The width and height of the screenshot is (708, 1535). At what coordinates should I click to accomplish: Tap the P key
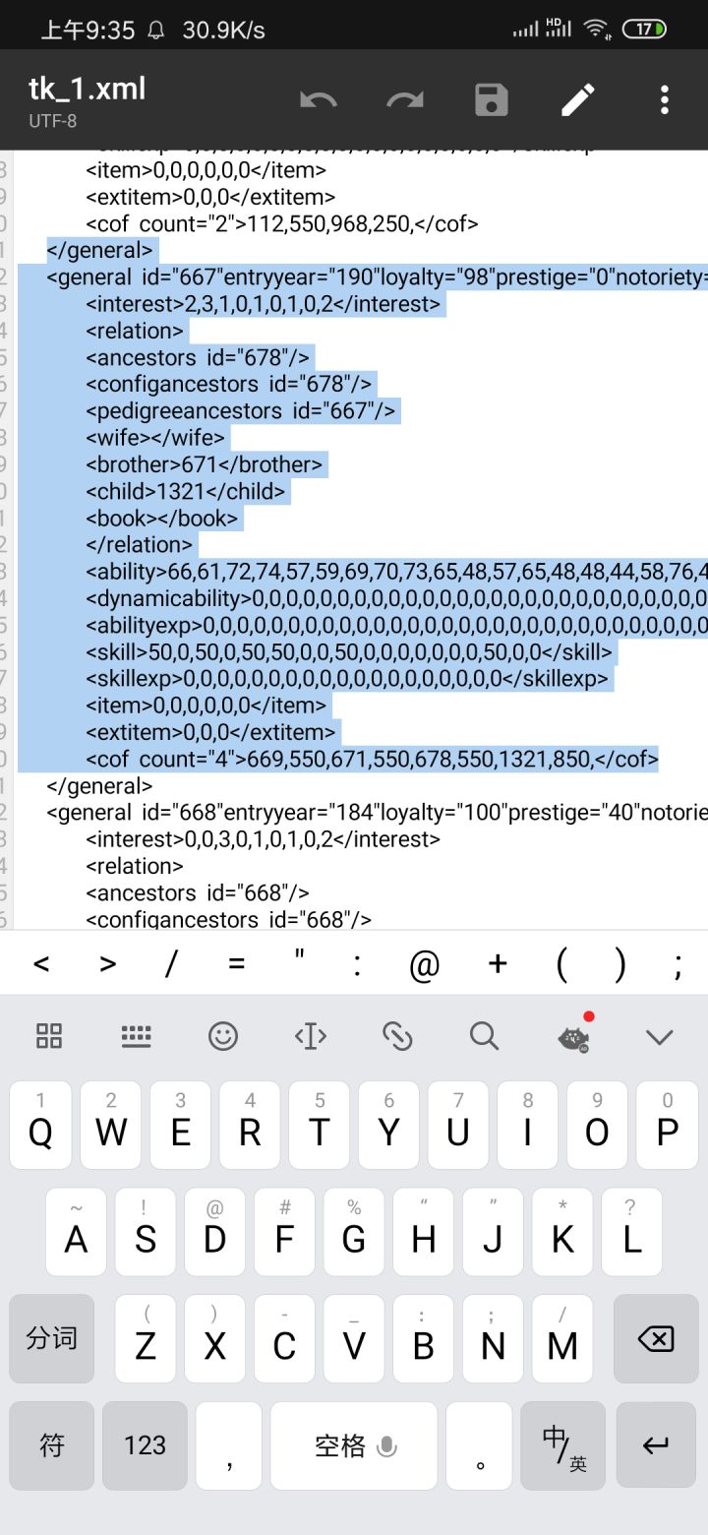point(668,1125)
